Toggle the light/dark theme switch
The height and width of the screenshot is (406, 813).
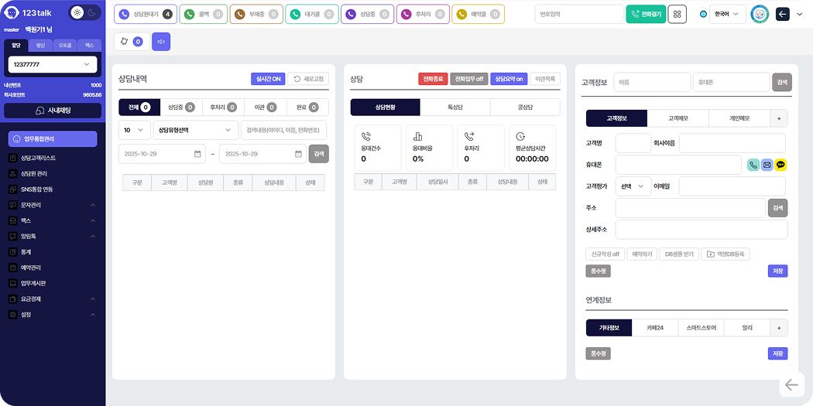click(x=84, y=13)
